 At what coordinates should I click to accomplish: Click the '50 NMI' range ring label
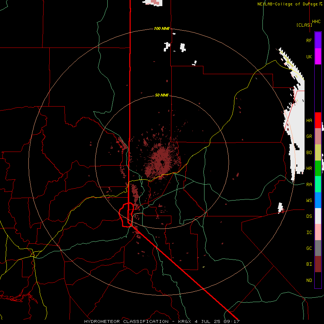point(162,95)
